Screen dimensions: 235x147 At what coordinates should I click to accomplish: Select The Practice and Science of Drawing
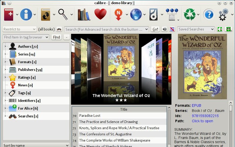click(x=122, y=122)
